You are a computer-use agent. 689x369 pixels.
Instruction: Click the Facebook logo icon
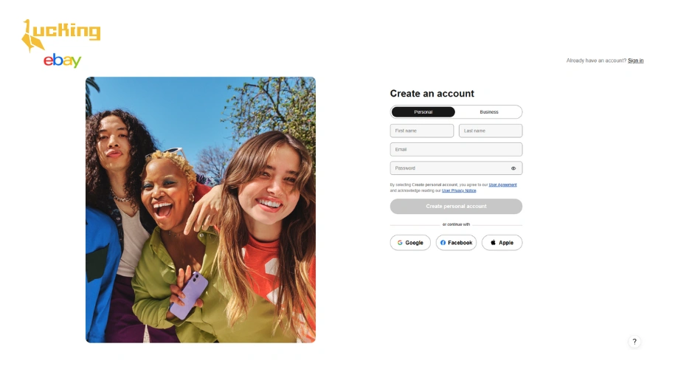coord(443,243)
